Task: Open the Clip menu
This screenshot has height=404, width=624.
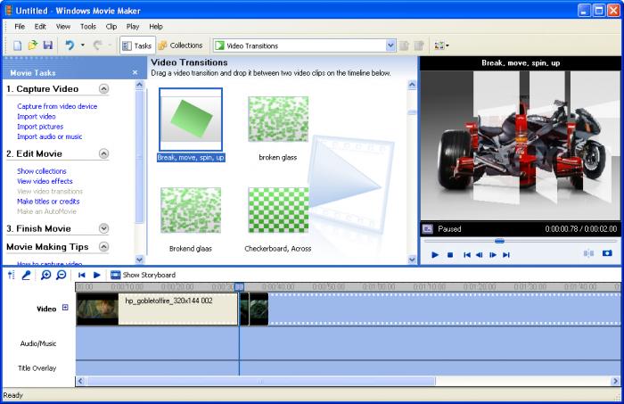Action: click(x=111, y=27)
